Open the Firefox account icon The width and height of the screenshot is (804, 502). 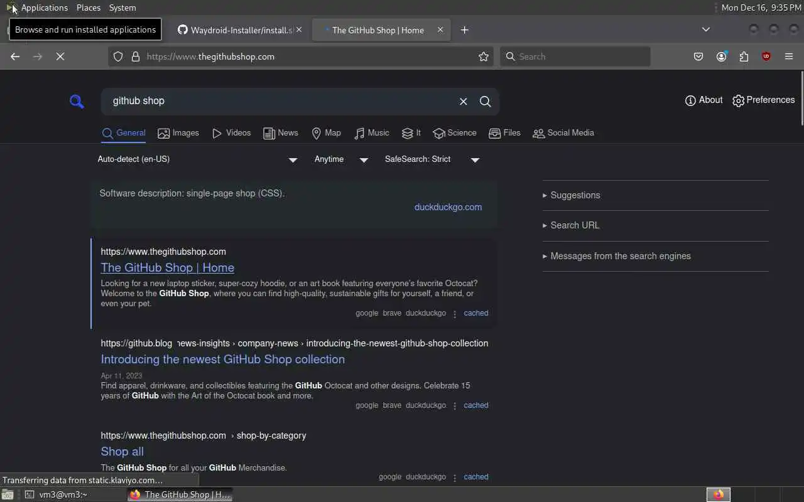click(x=721, y=56)
